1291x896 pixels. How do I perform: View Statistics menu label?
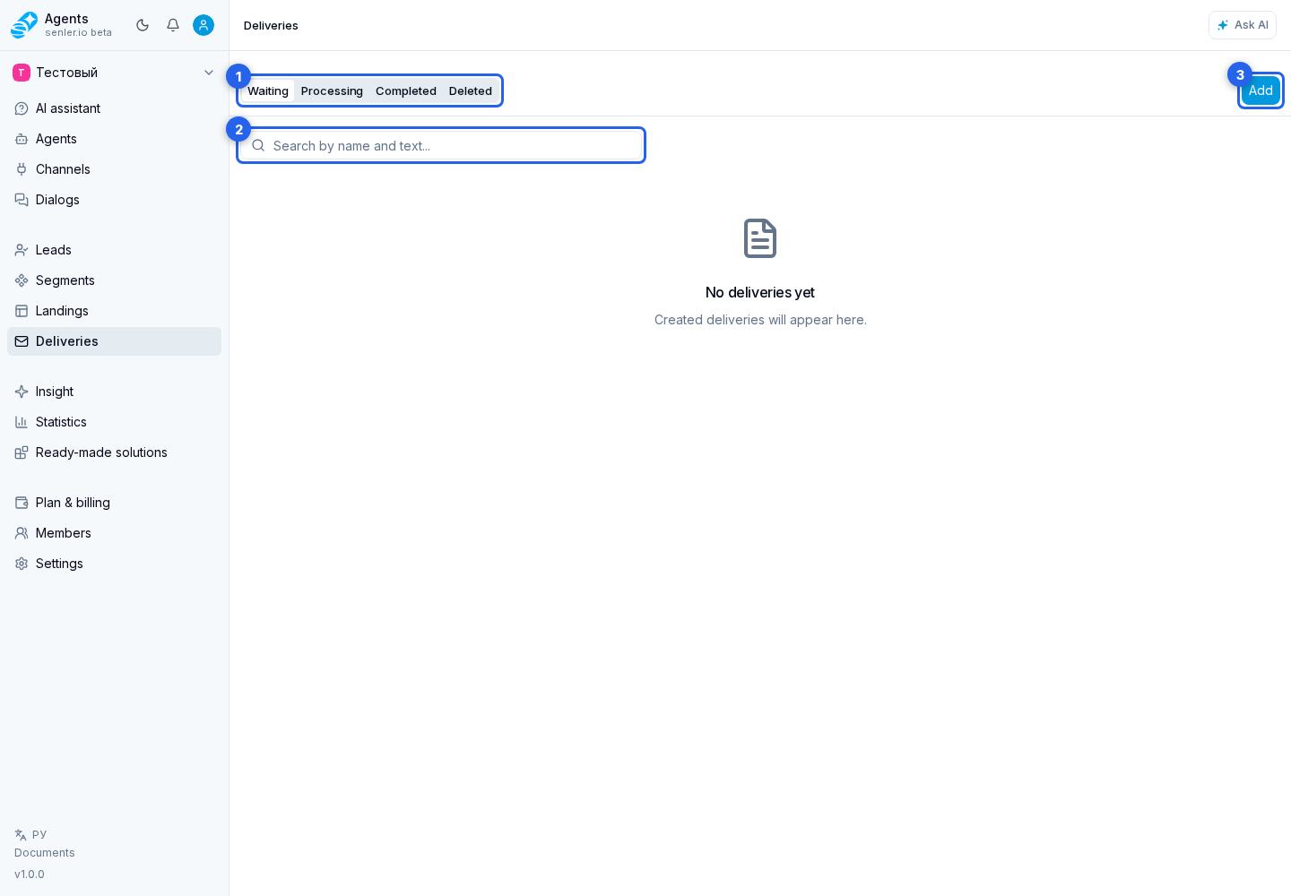[61, 422]
